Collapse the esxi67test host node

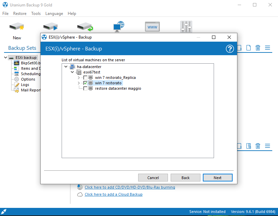(72, 72)
